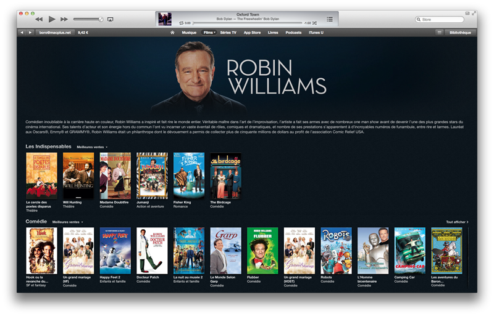
Task: Open Les aventures du Baron poster
Action: (x=446, y=251)
